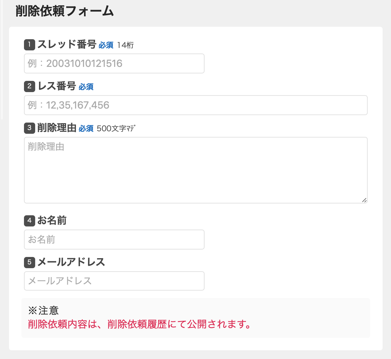Screen dimensions: 391x359
Task: Click the number 3 step badge
Action: [30, 128]
